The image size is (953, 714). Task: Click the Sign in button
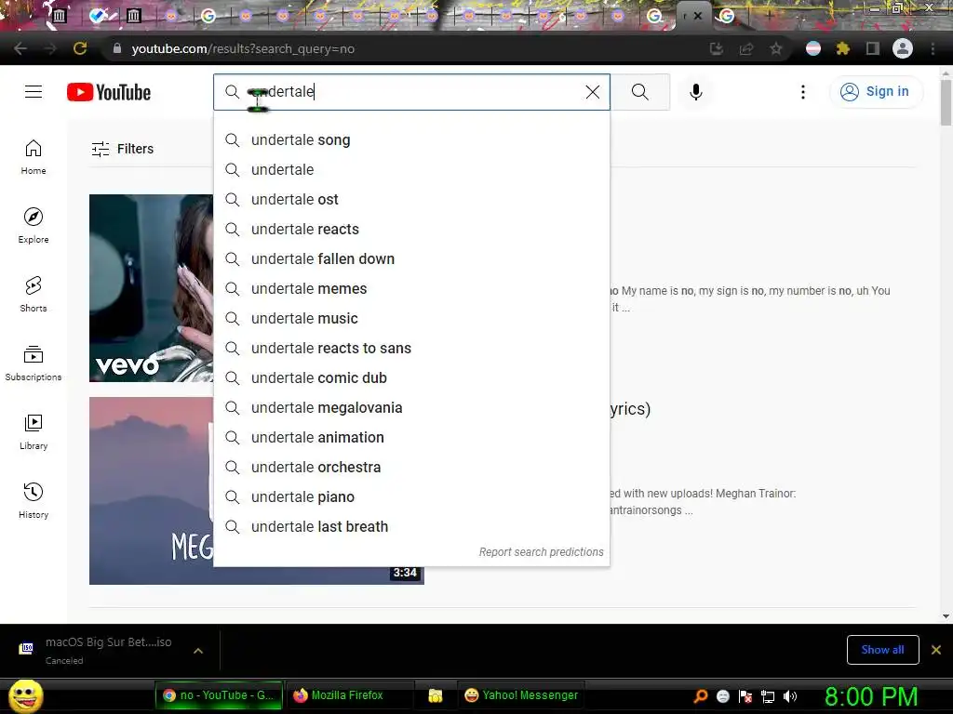click(876, 92)
